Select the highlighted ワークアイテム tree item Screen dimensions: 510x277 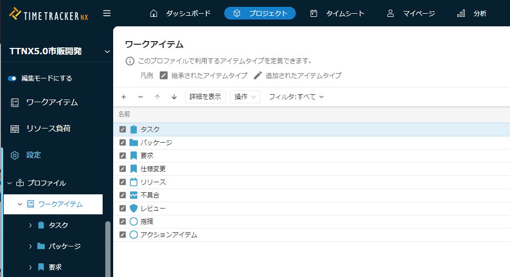pos(53,204)
